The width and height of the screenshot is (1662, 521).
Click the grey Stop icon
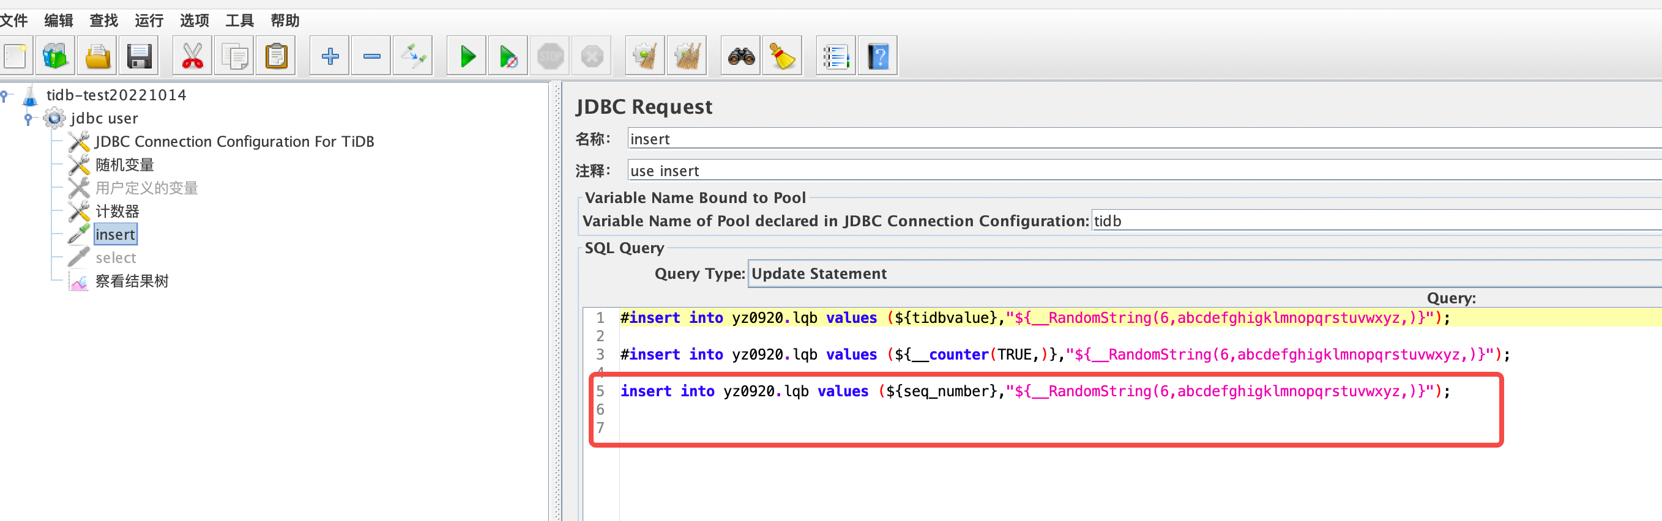550,56
